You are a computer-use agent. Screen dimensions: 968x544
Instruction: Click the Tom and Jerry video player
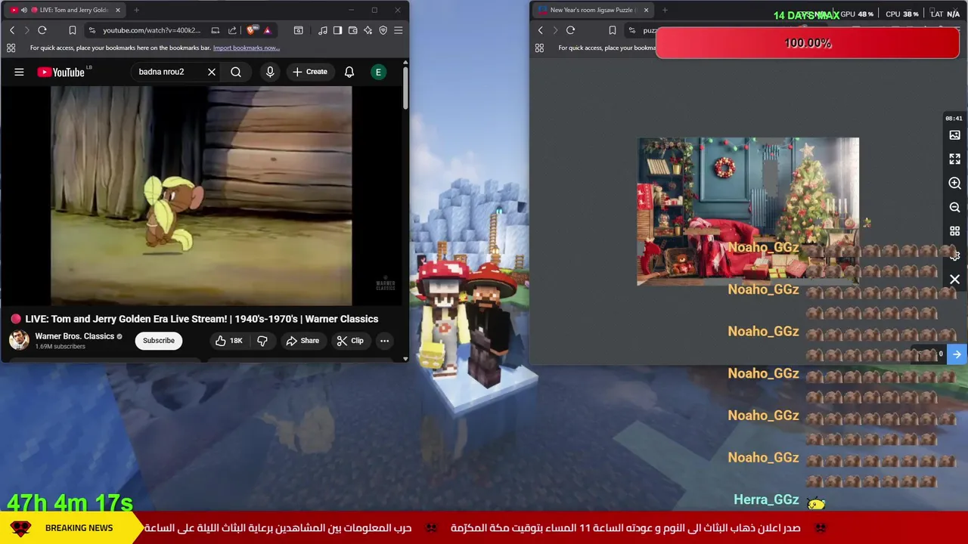[201, 195]
